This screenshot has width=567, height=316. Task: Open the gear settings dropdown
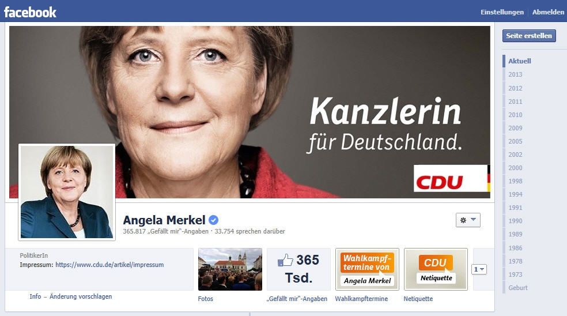[468, 220]
